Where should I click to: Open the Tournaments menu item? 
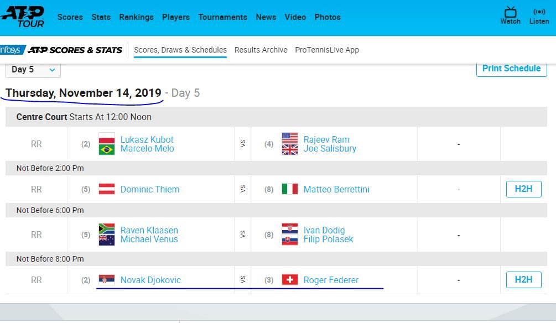[x=222, y=17]
